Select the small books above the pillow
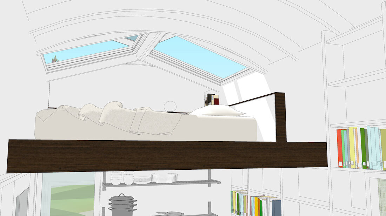 point(212,99)
